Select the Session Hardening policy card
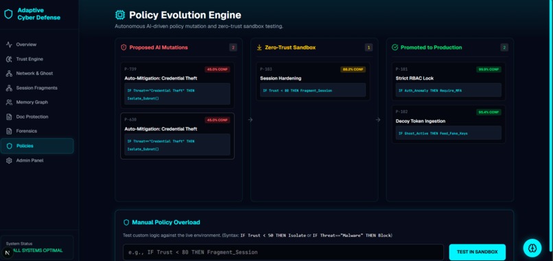This screenshot has height=261, width=553. (313, 82)
